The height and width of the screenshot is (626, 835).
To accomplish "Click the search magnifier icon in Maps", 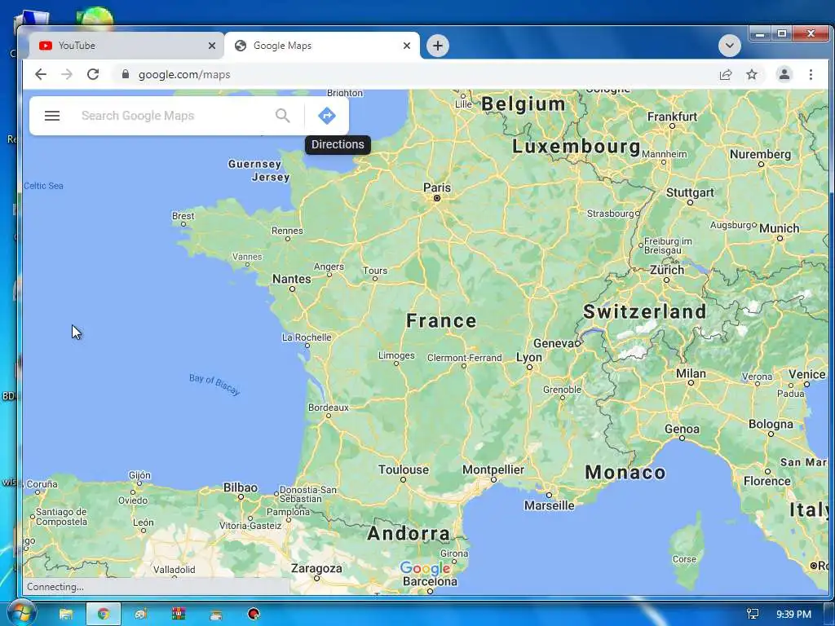I will coord(283,116).
